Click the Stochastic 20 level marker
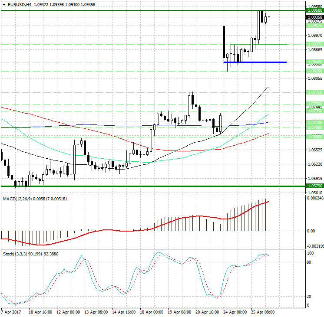This screenshot has height=317, width=324. 309,297
